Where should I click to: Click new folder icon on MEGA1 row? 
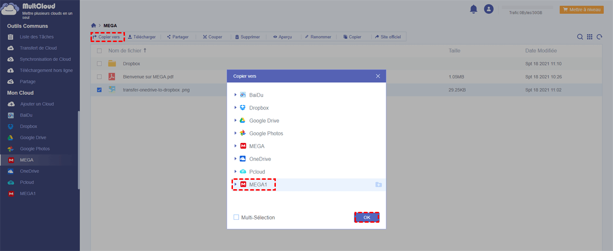[378, 184]
